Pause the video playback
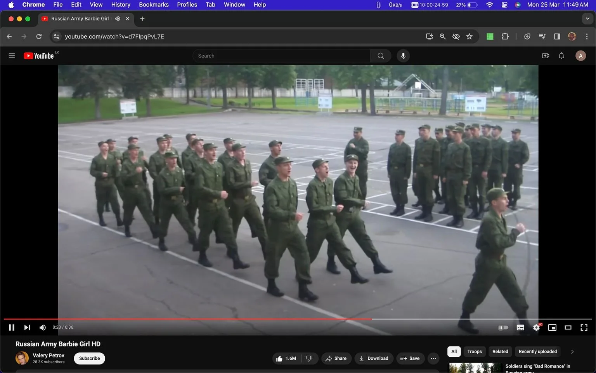The image size is (596, 373). coord(12,328)
